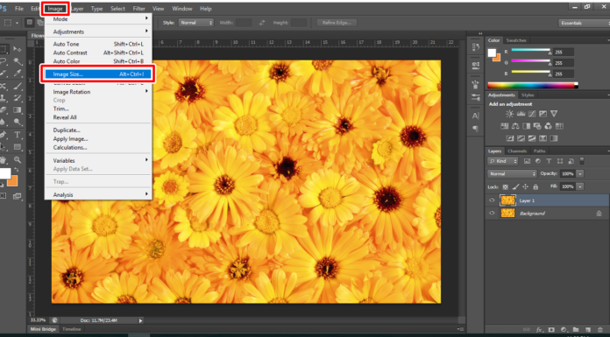Select the Move tool

point(18,49)
